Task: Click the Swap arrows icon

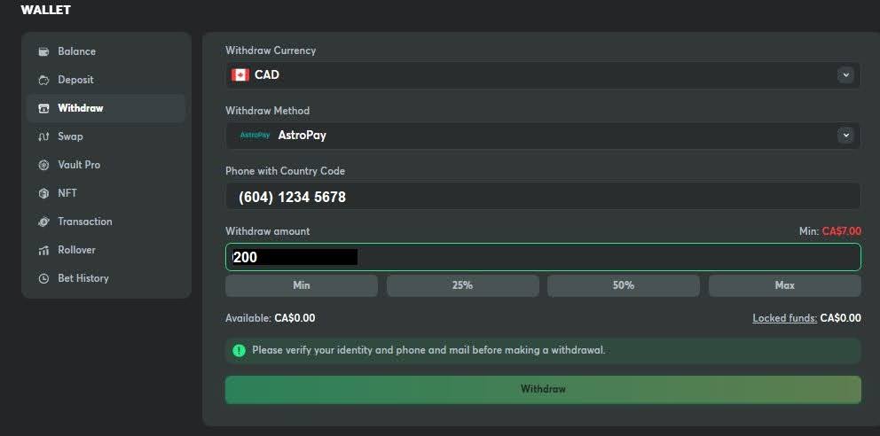Action: [43, 136]
